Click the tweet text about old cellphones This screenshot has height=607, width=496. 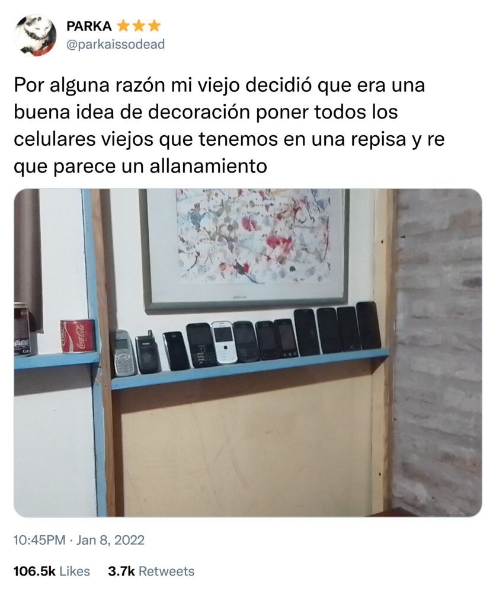[229, 126]
